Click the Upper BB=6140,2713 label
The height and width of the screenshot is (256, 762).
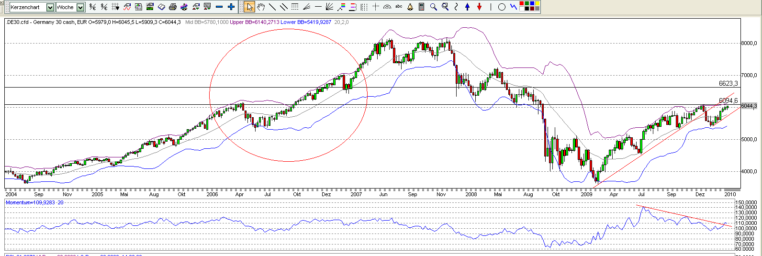pos(255,22)
